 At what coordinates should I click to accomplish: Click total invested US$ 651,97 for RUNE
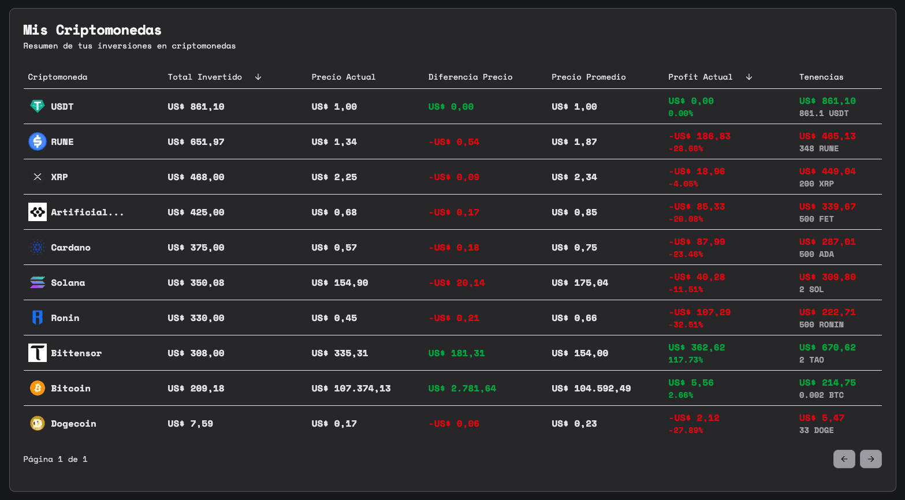196,141
